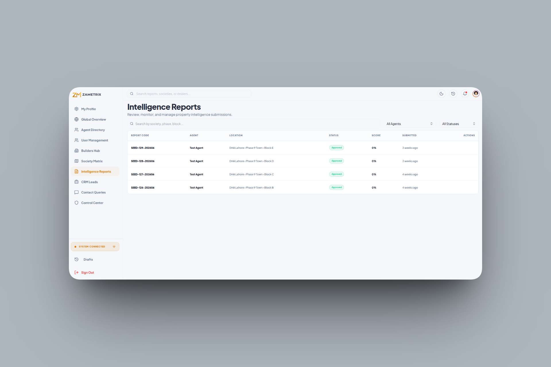
Task: Open report SEED-127-202606
Action: click(x=143, y=174)
